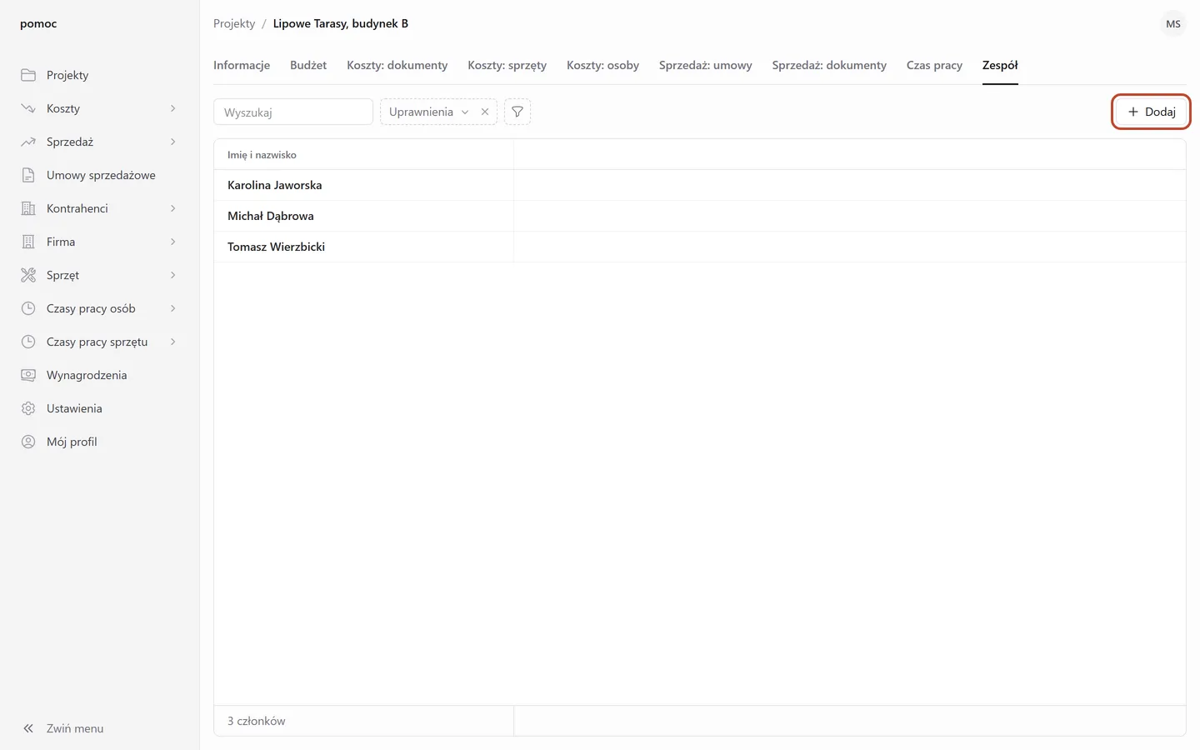Open the Koszty: sprzęty tab
This screenshot has width=1200, height=750.
(507, 65)
